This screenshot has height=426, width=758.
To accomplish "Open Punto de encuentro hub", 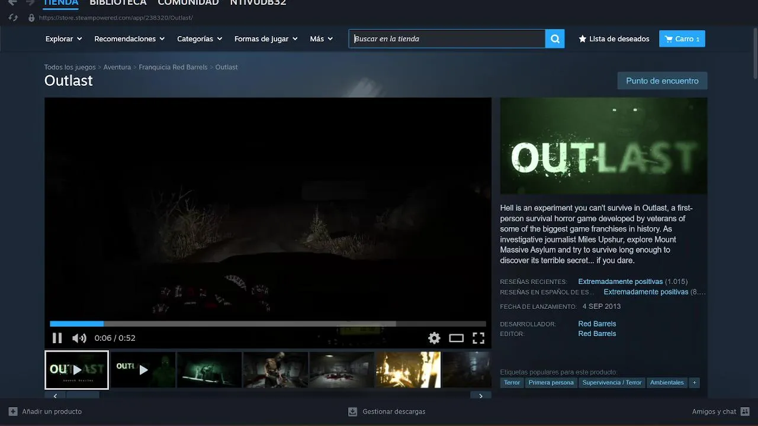I will click(x=662, y=81).
